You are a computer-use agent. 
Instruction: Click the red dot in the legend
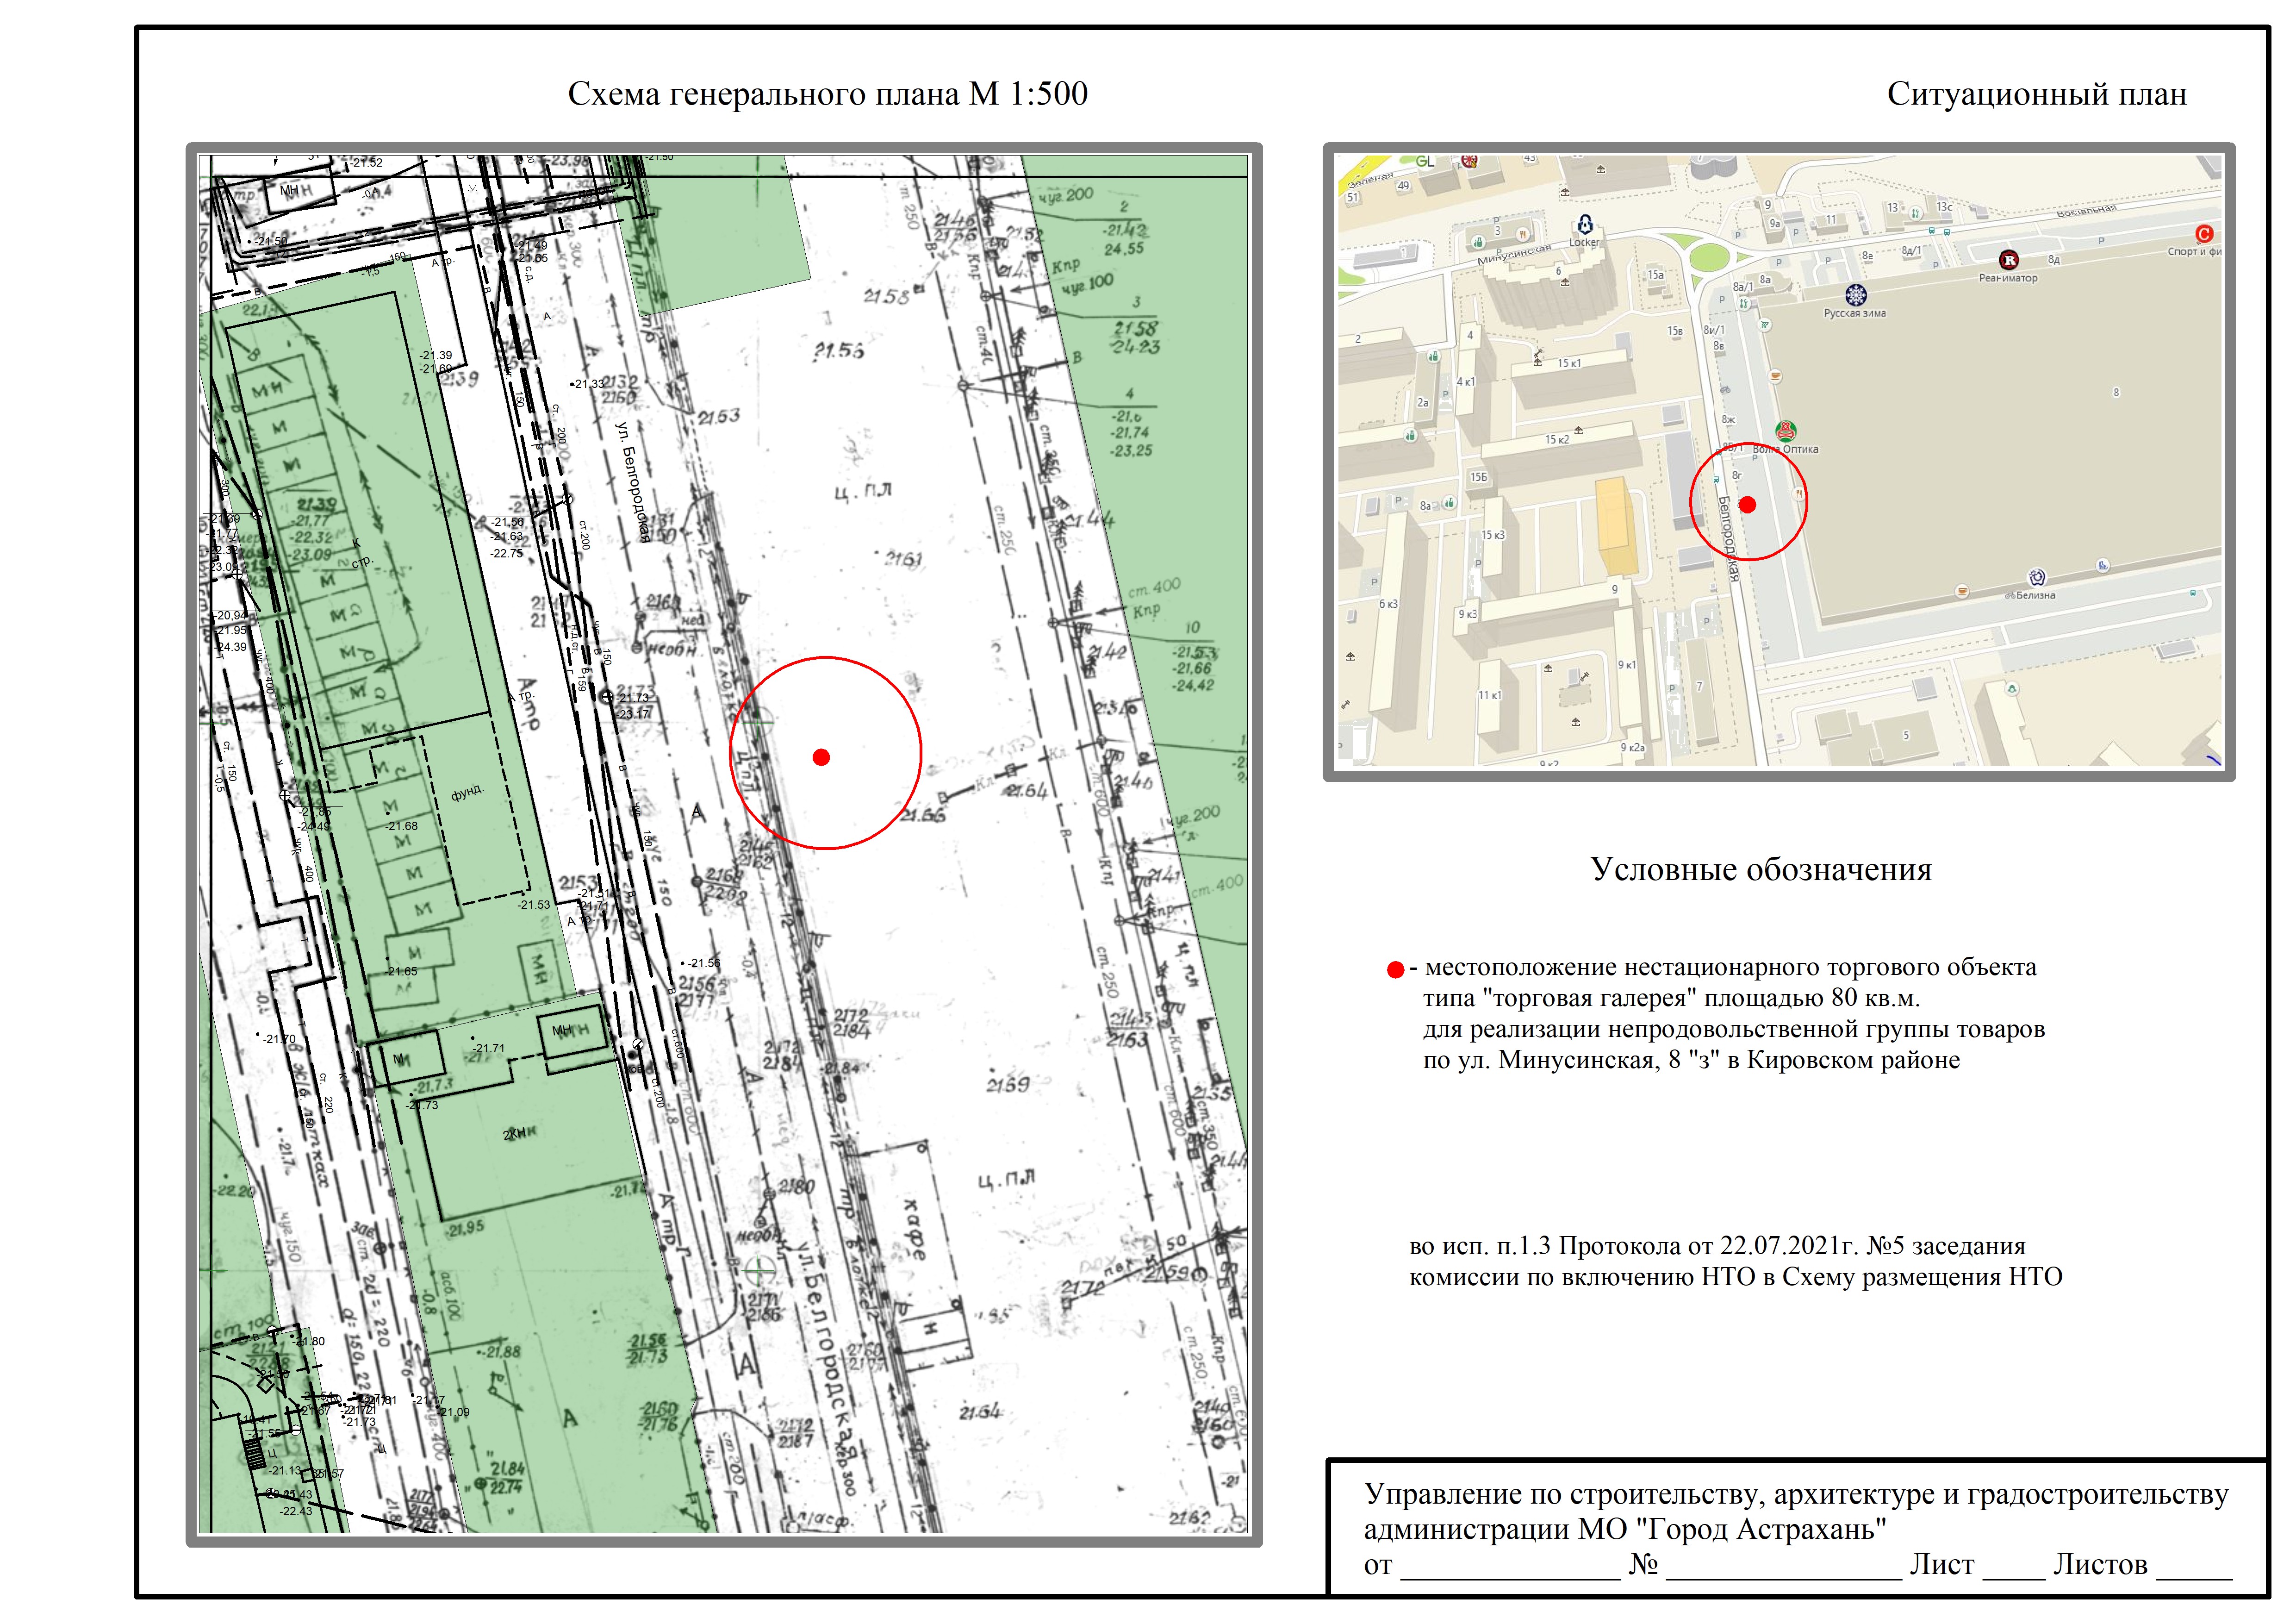(x=1395, y=969)
